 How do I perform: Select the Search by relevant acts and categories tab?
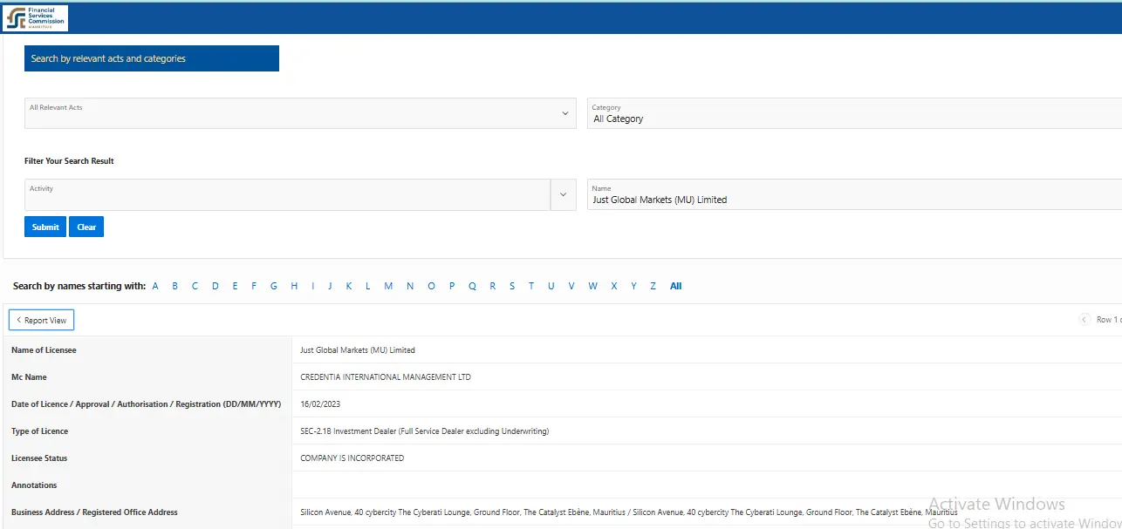coord(152,58)
